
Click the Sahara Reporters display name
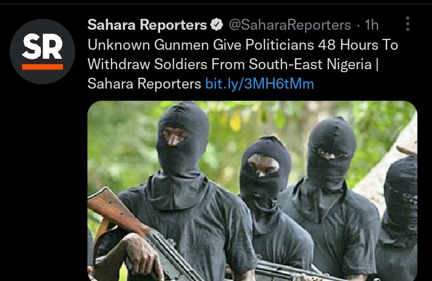147,25
